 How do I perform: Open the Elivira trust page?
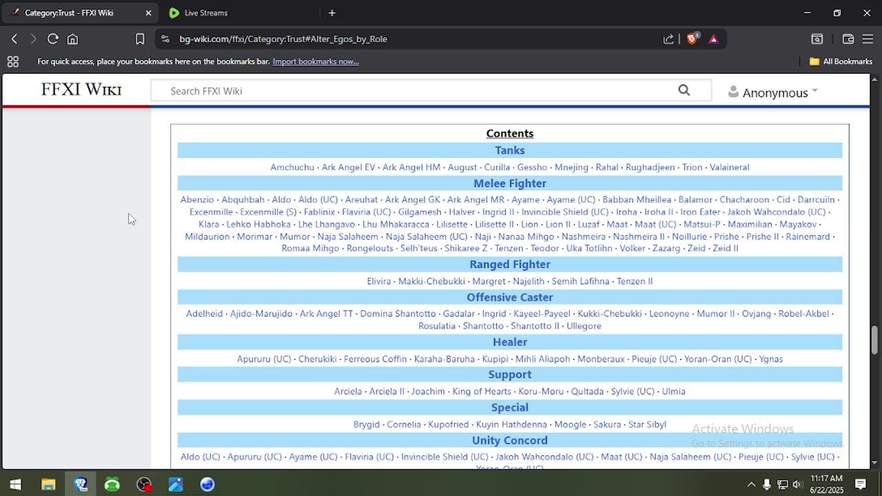tap(379, 282)
